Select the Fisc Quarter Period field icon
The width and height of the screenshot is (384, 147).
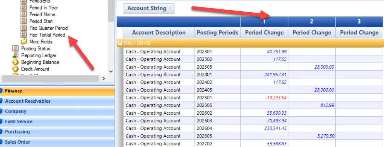coord(24,28)
